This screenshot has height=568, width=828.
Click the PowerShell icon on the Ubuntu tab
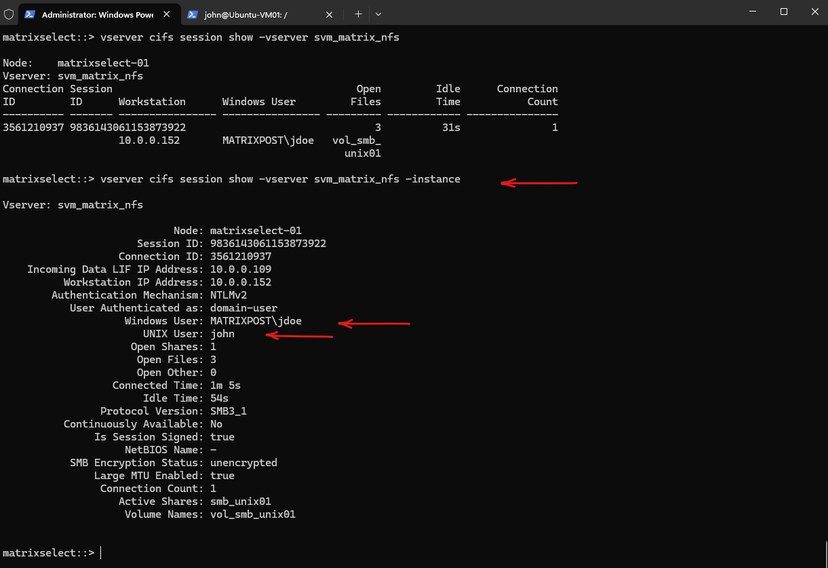click(193, 14)
